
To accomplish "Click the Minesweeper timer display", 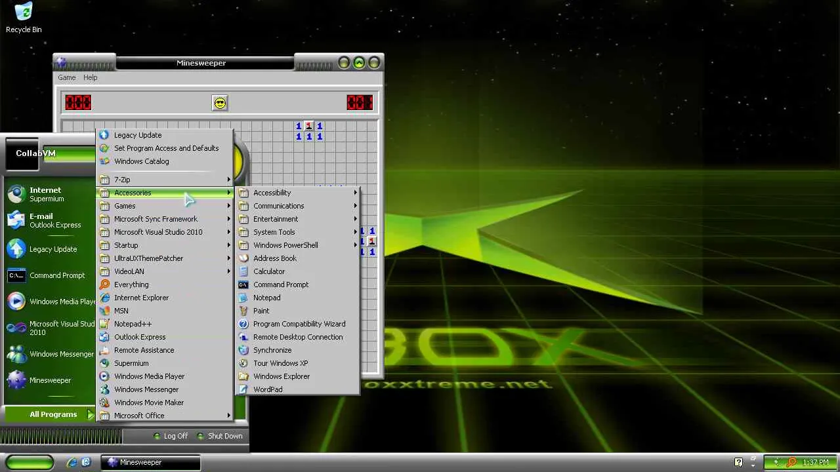I will pyautogui.click(x=360, y=103).
